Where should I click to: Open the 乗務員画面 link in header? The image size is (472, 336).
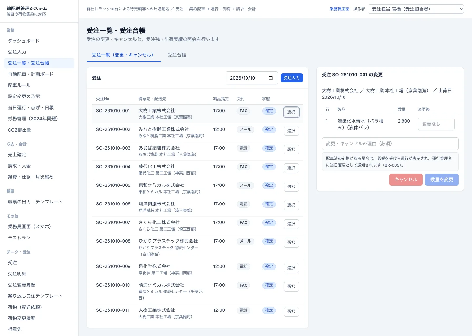pos(339,9)
